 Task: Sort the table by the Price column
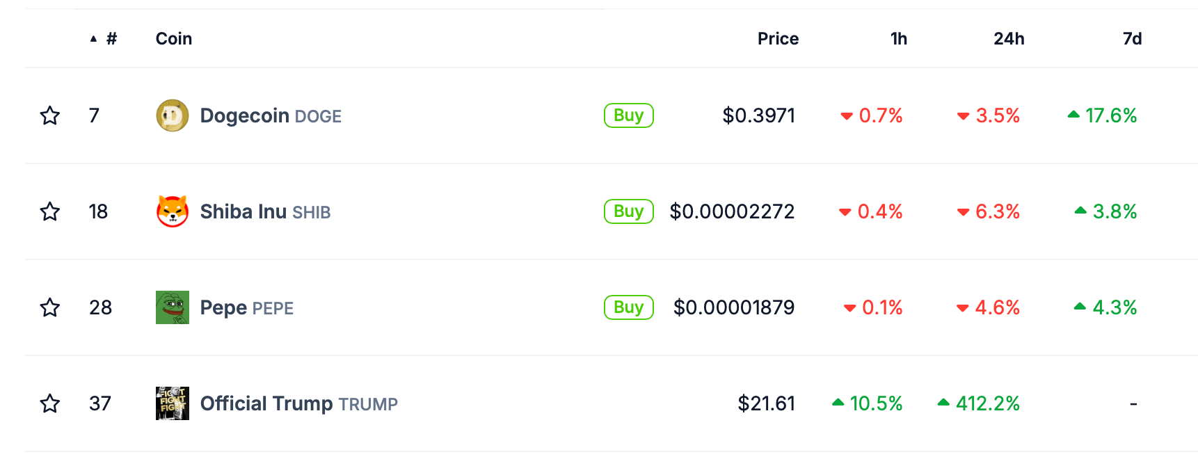pos(777,39)
